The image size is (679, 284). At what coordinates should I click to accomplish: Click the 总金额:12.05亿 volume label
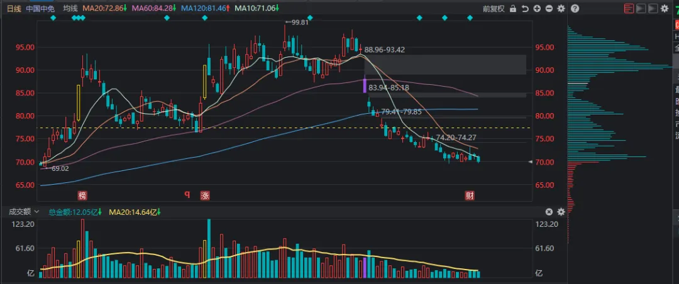tap(75, 212)
